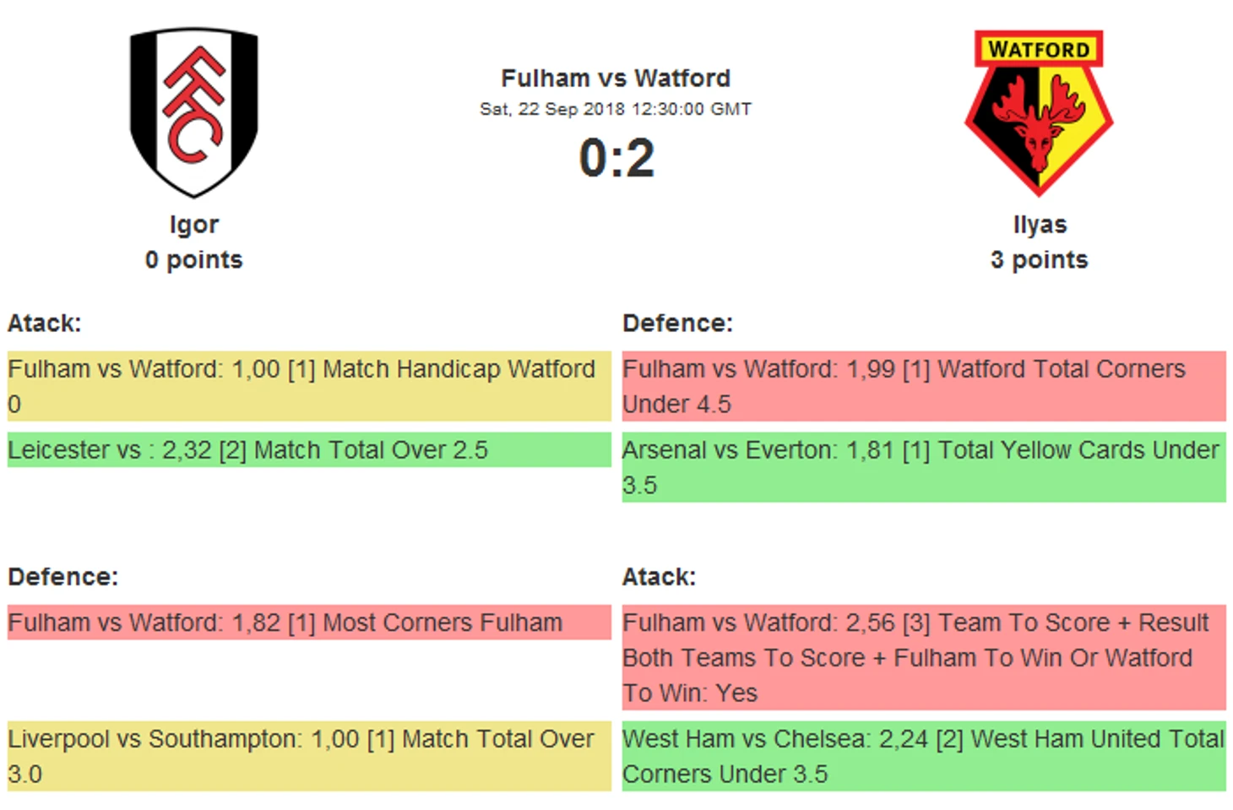Click the match date Sat, 22 Sep 2018
Viewport: 1233px width, 810px height.
click(x=616, y=109)
